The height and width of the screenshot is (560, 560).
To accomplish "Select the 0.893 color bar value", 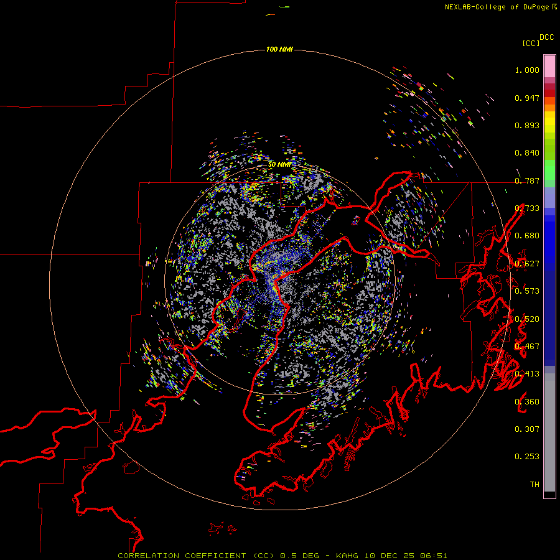I will 527,125.
